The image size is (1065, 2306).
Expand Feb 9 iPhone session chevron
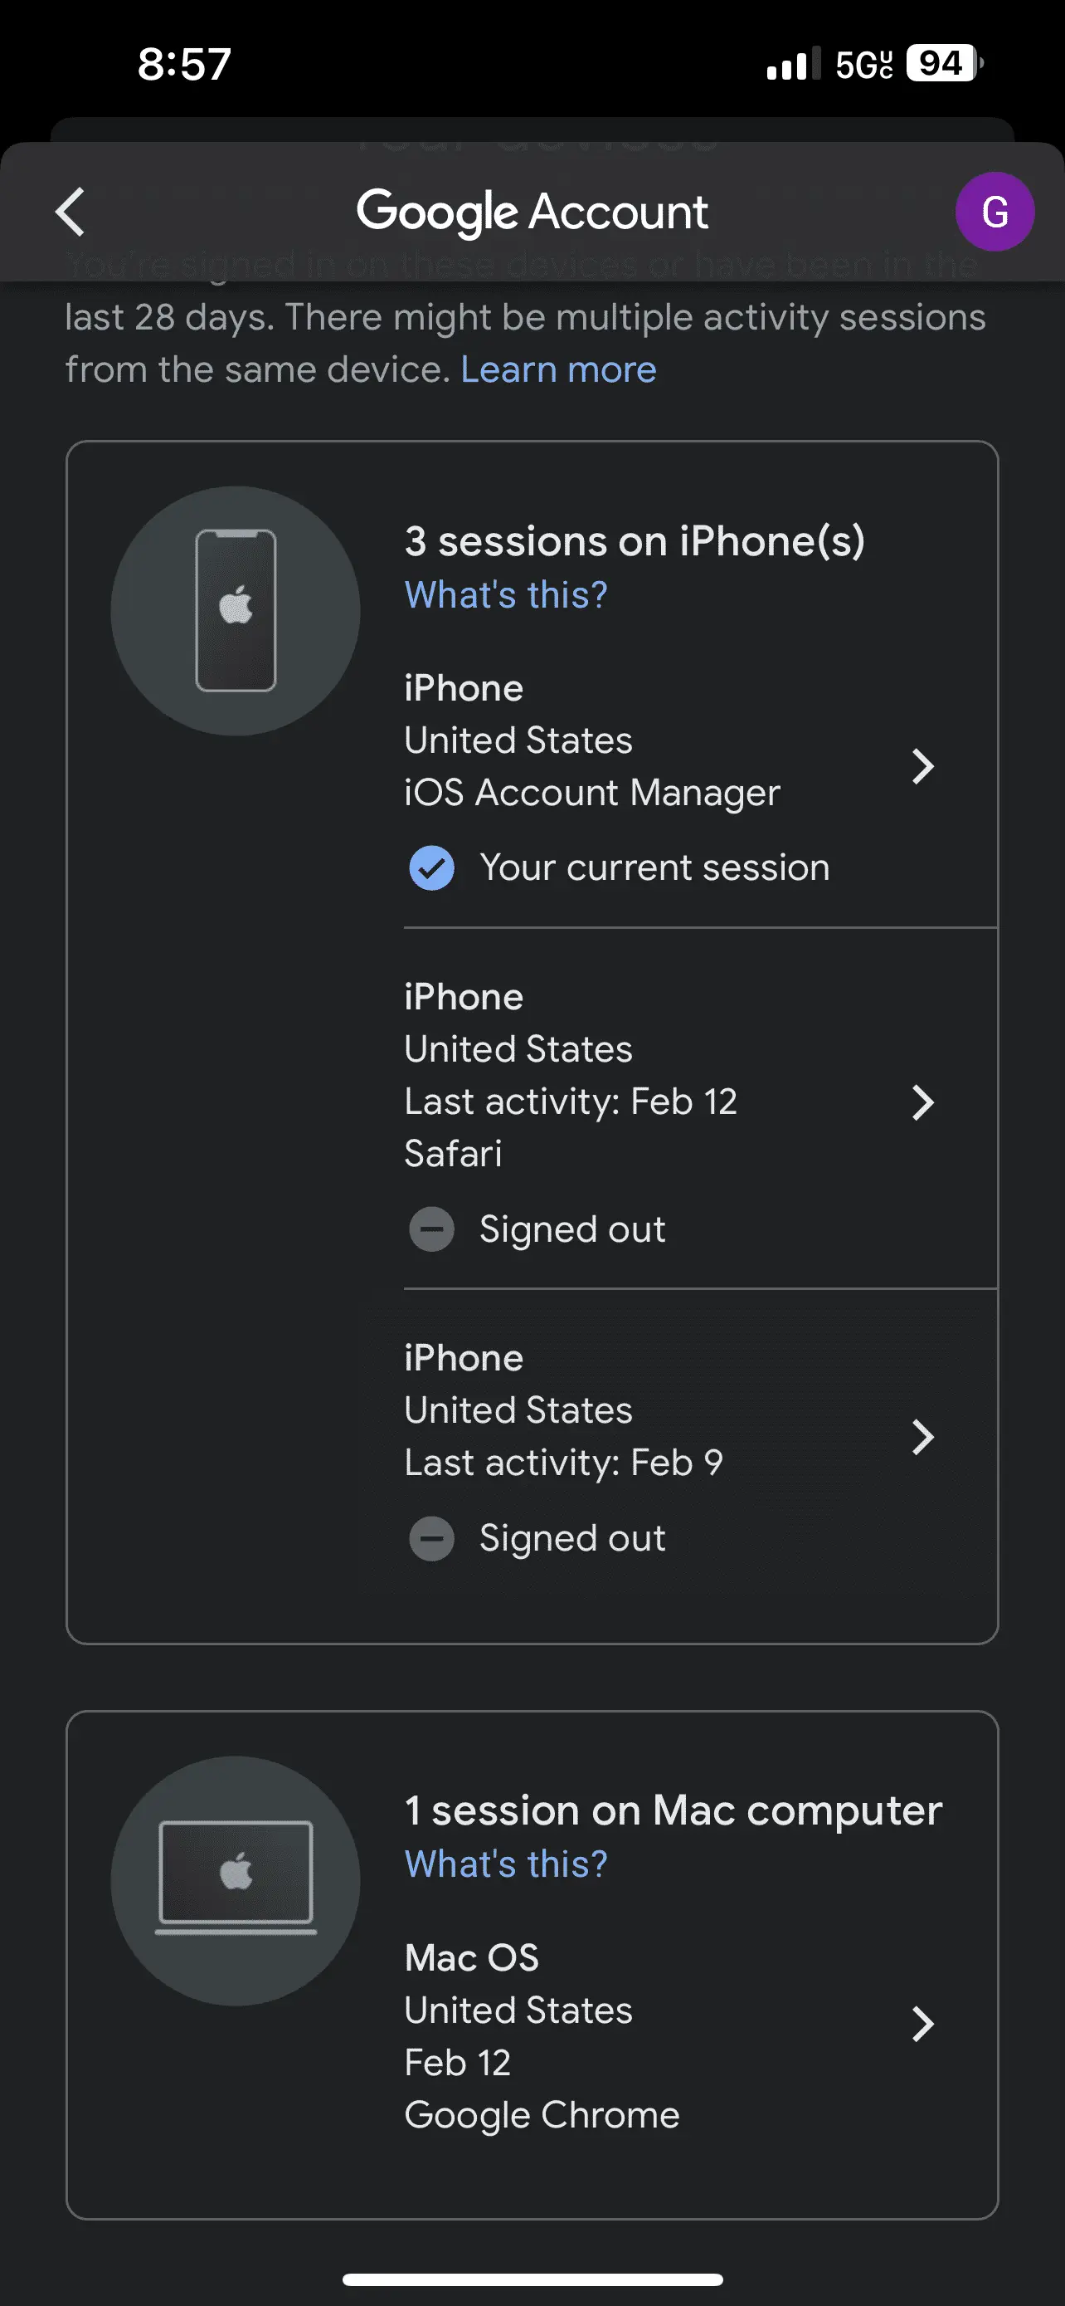pyautogui.click(x=922, y=1437)
